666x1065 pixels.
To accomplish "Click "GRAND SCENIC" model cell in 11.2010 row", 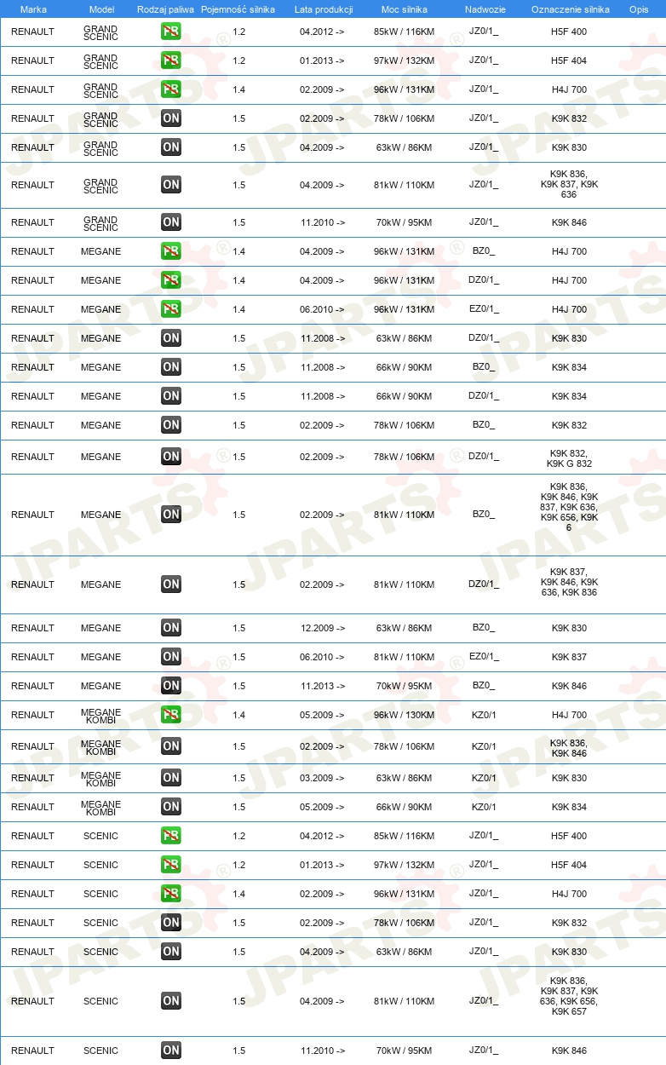I will [x=101, y=222].
